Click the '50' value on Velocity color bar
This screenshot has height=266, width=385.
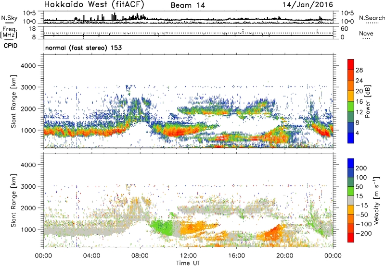[x=359, y=187]
